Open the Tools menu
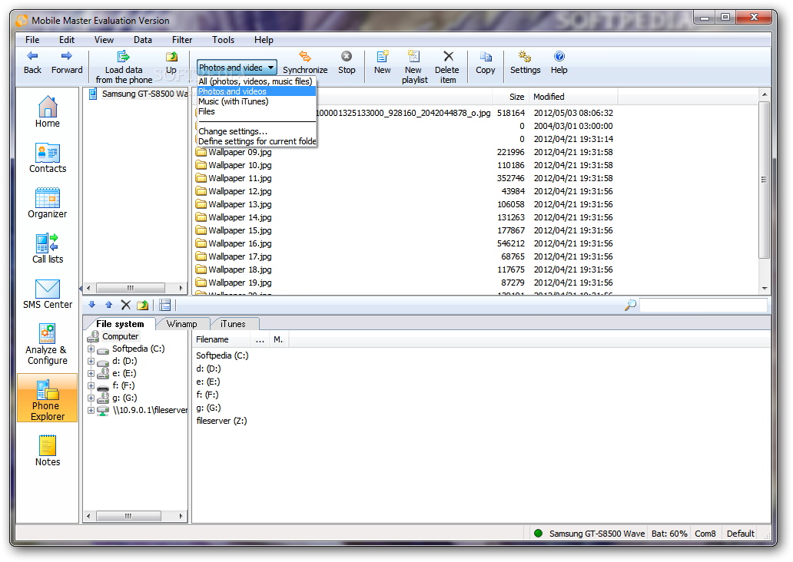Screen dimensions: 793x562 [x=223, y=40]
